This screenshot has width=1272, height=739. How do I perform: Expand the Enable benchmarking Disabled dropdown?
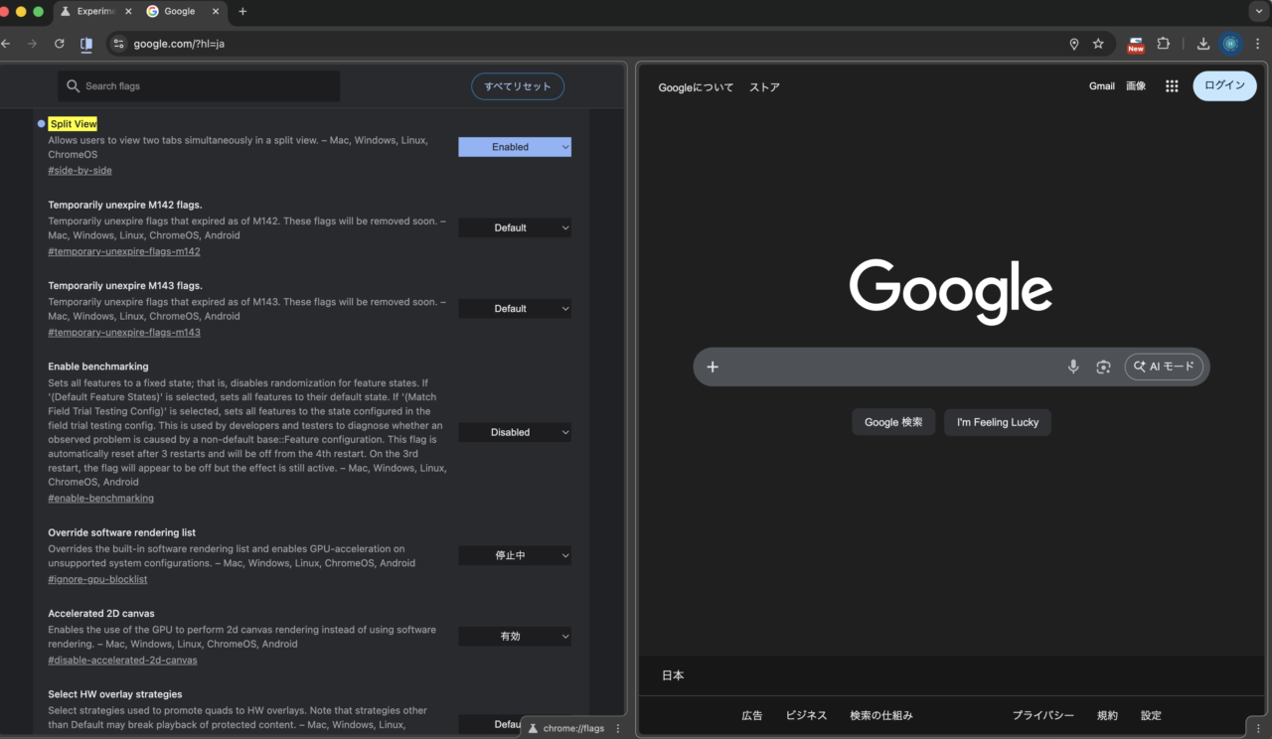[x=514, y=432]
